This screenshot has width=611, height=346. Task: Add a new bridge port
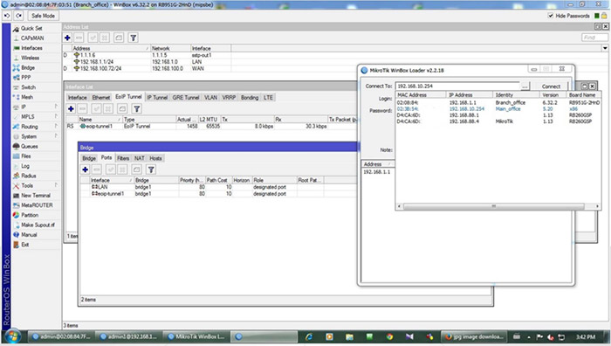pos(86,170)
